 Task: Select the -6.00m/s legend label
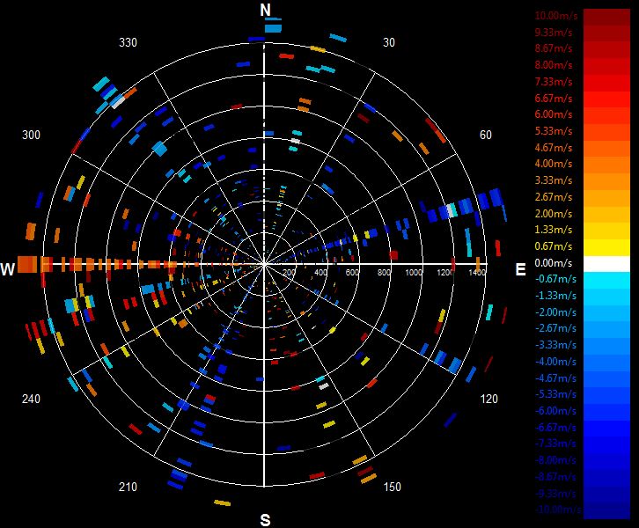[x=555, y=411]
